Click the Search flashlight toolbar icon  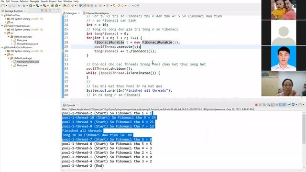pos(72,6)
